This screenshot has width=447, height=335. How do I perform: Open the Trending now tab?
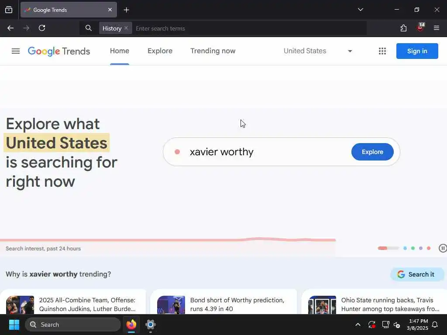click(x=213, y=51)
